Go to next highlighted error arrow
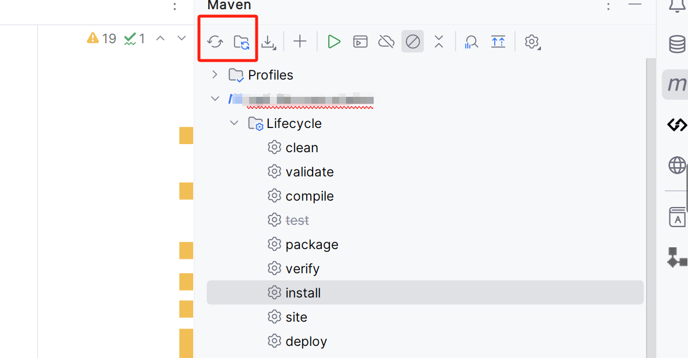This screenshot has width=688, height=358. (182, 38)
